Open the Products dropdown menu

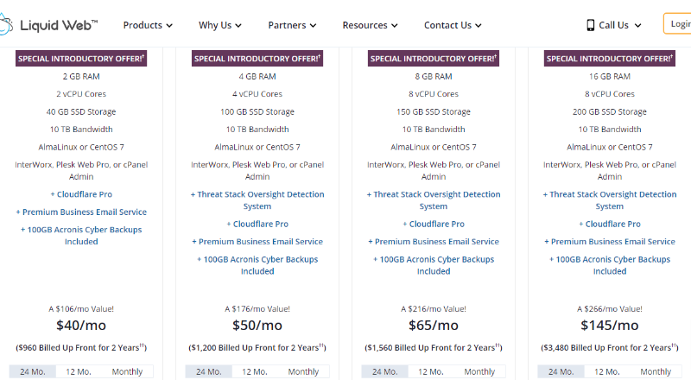(148, 25)
